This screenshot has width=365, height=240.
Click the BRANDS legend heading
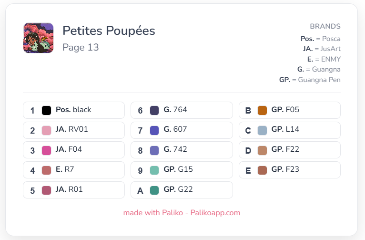click(x=325, y=26)
